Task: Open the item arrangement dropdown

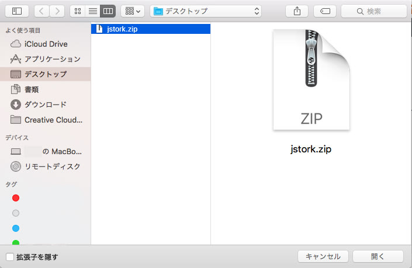Action: click(x=133, y=11)
